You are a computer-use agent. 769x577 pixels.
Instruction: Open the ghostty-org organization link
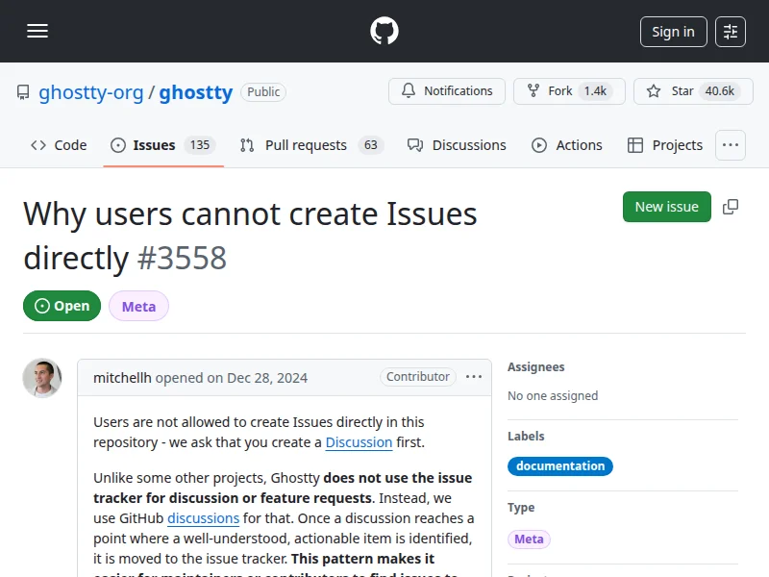point(90,92)
